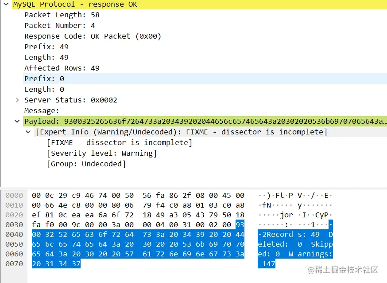Viewport: 387px width, 283px height.
Task: Click hex offset 0060 in bytes pane
Action: point(14,254)
